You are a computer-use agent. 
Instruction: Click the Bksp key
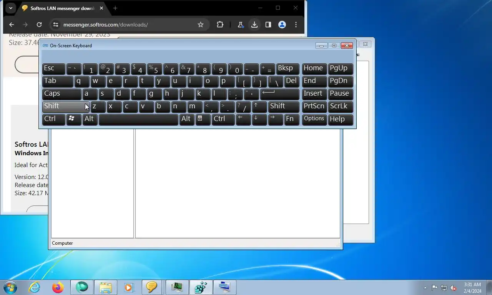tap(288, 69)
